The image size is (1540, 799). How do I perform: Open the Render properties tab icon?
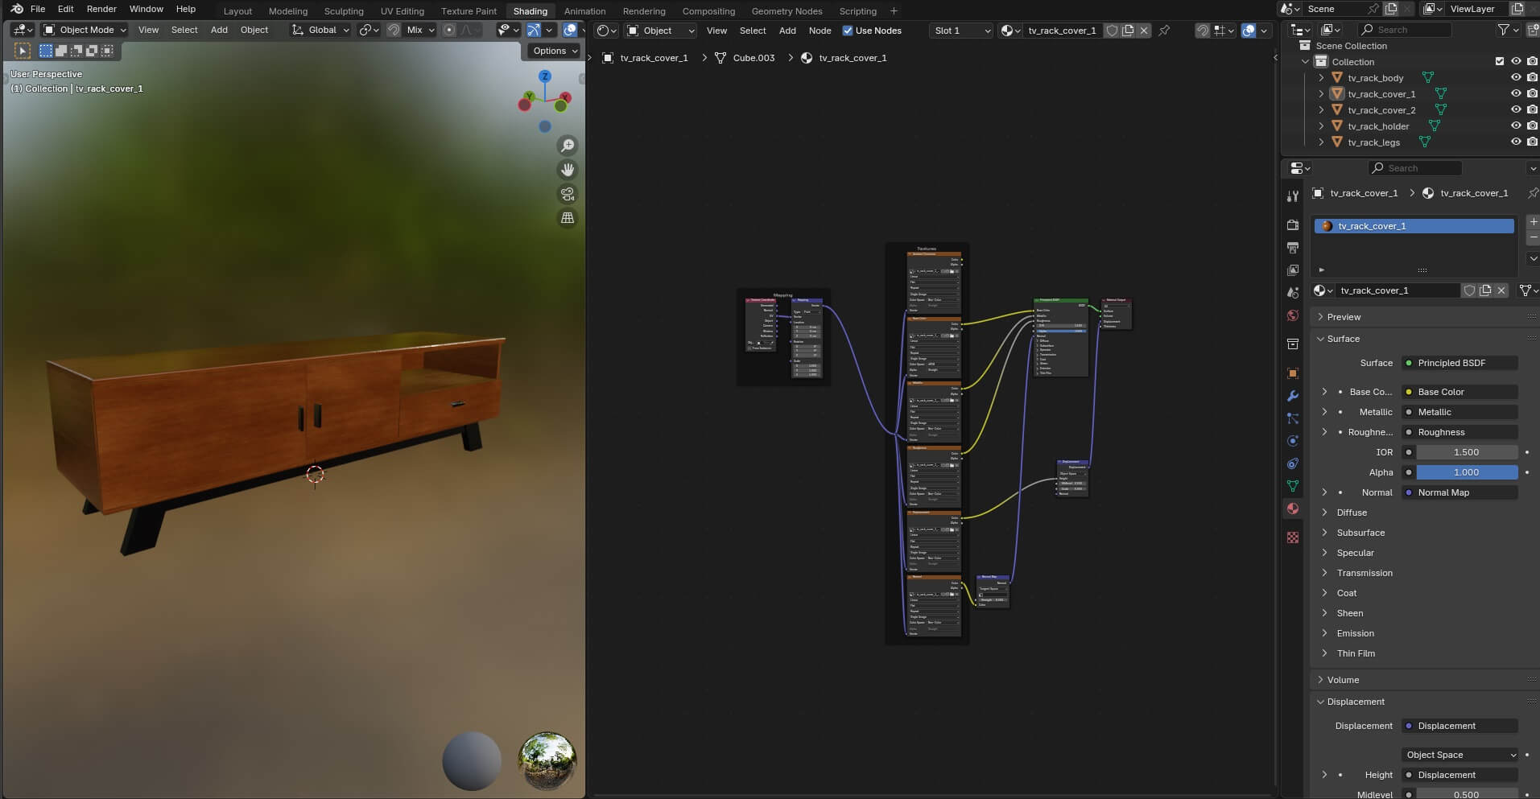pos(1293,224)
